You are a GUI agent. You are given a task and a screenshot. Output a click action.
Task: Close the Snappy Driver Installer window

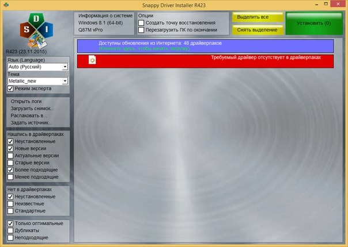[x=338, y=4]
